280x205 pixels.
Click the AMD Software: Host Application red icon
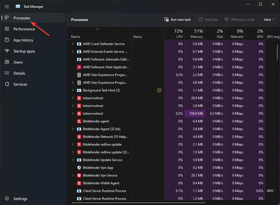[x=79, y=67]
